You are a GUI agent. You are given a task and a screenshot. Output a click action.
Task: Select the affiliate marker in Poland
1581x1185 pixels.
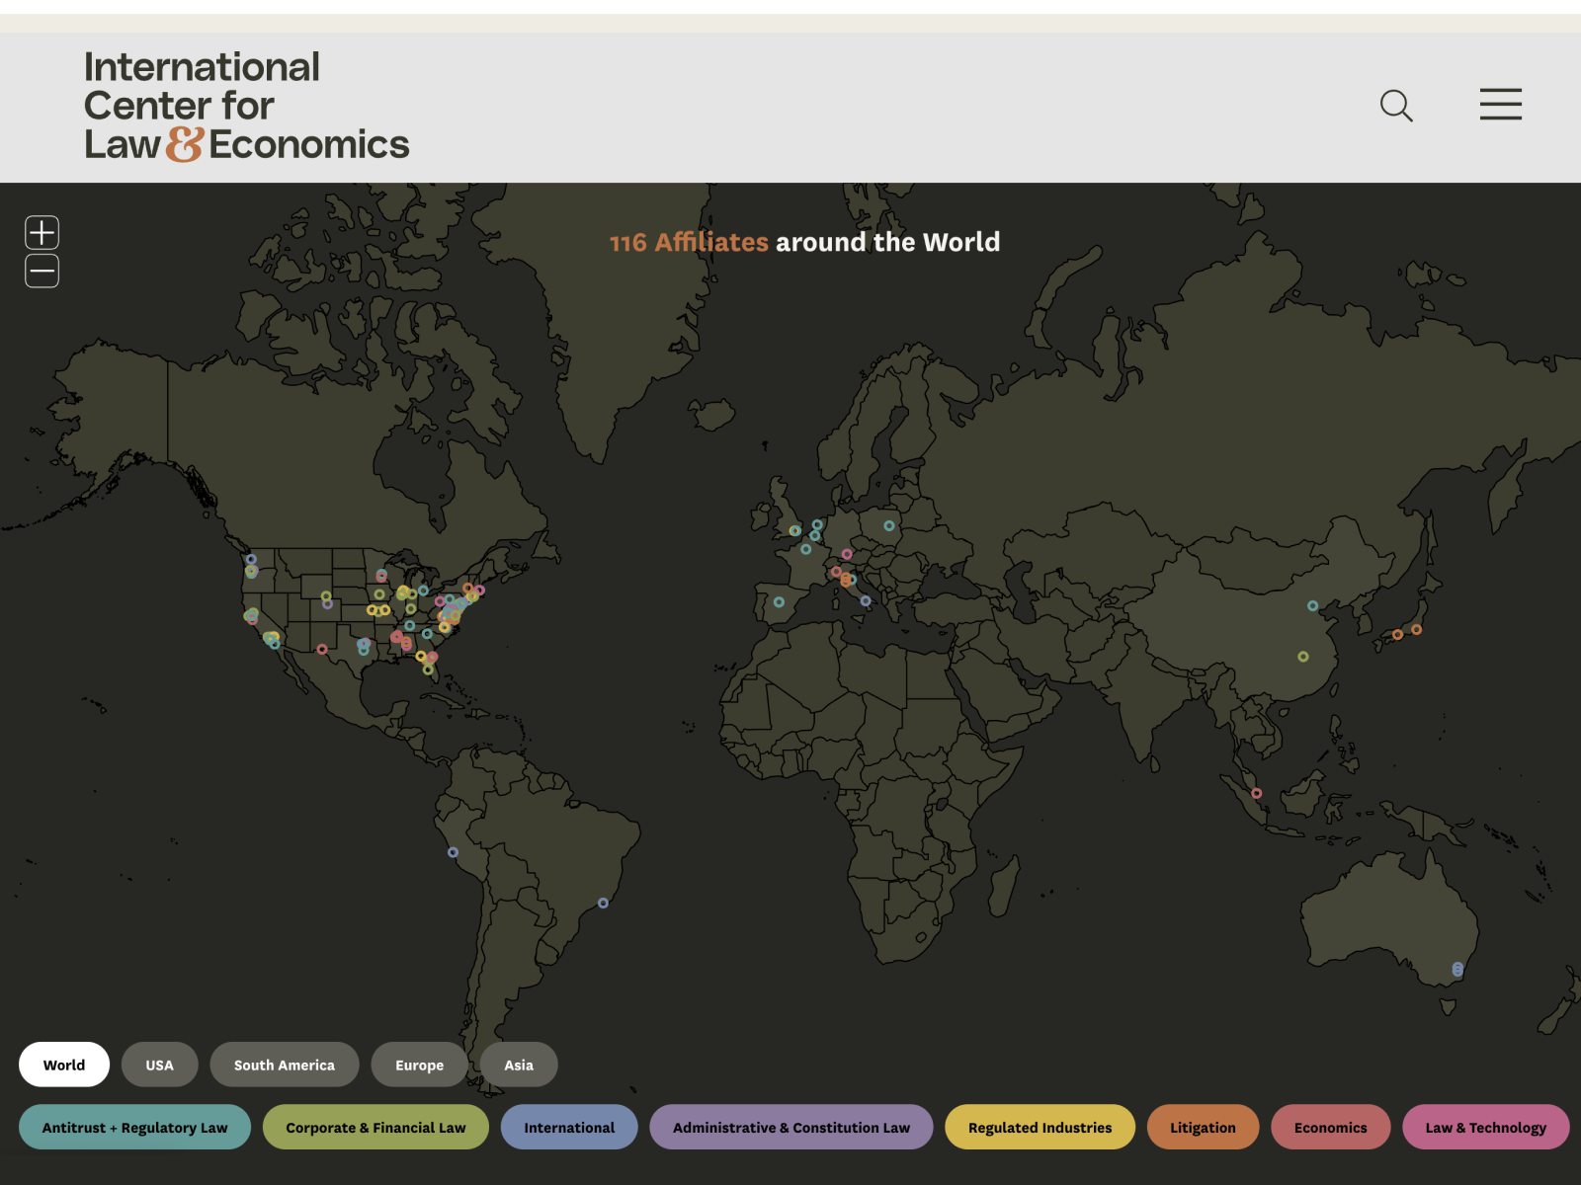point(888,525)
